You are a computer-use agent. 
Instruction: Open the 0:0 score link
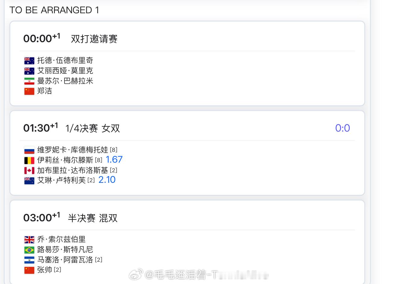click(343, 128)
